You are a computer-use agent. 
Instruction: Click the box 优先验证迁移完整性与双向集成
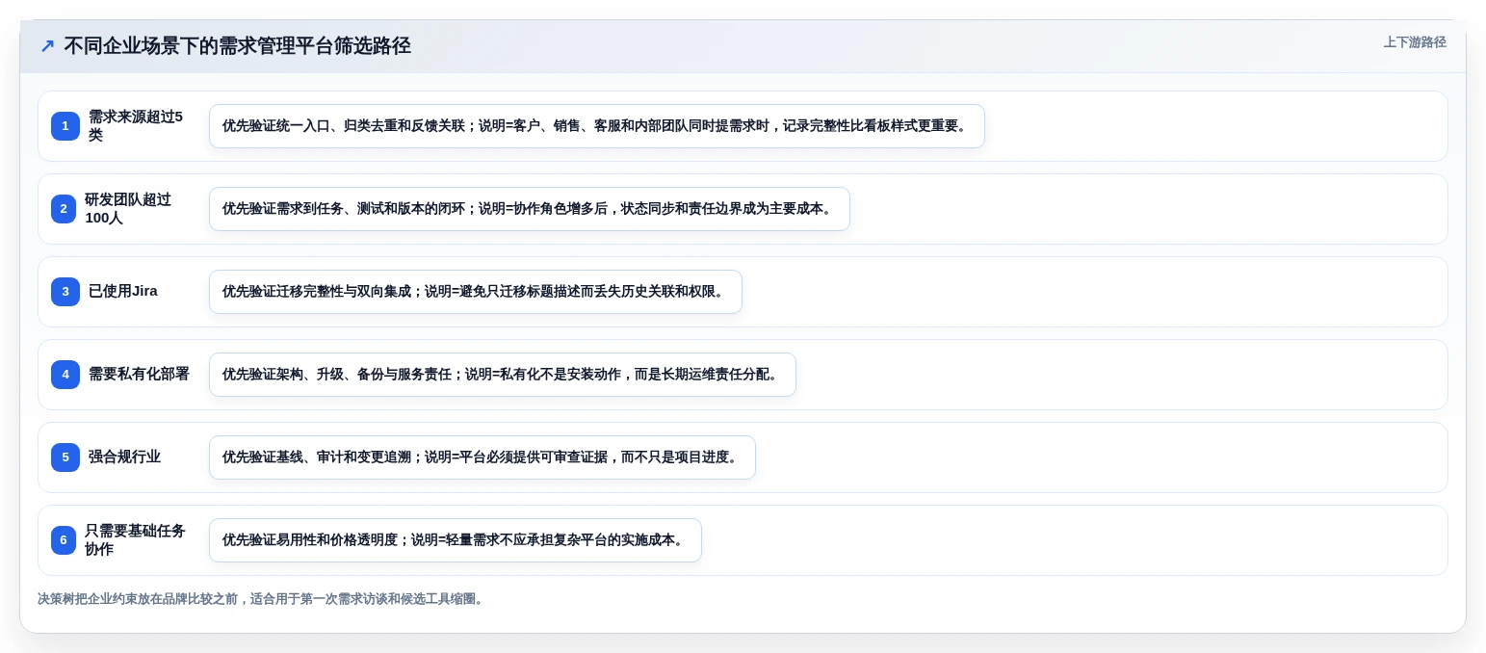coord(476,292)
